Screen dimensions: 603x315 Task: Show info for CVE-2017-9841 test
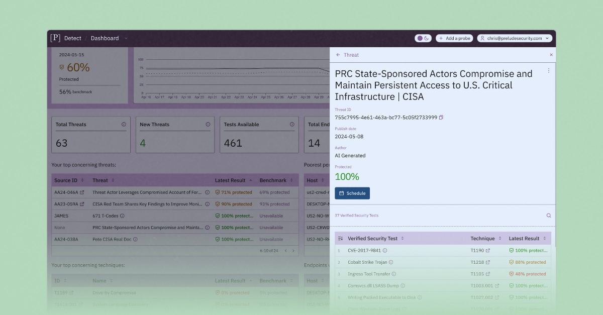[385, 250]
